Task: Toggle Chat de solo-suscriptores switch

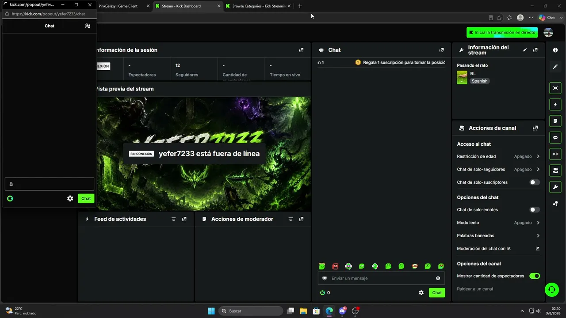Action: 535,182
